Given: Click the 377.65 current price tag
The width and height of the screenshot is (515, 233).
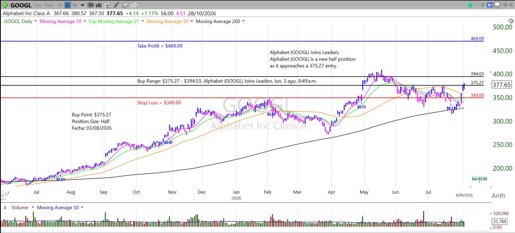Looking at the screenshot, I should click(x=502, y=85).
